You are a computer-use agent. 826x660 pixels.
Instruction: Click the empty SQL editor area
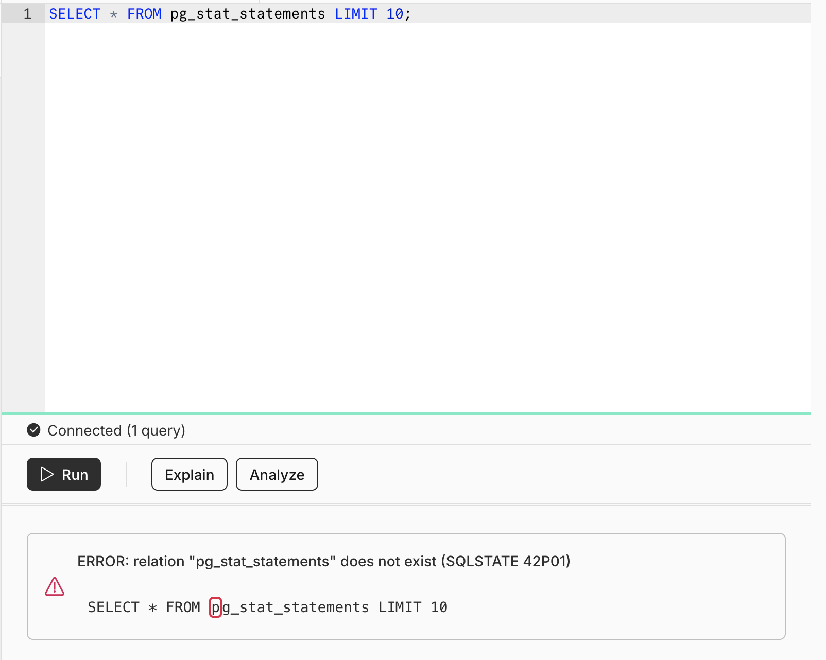427,216
